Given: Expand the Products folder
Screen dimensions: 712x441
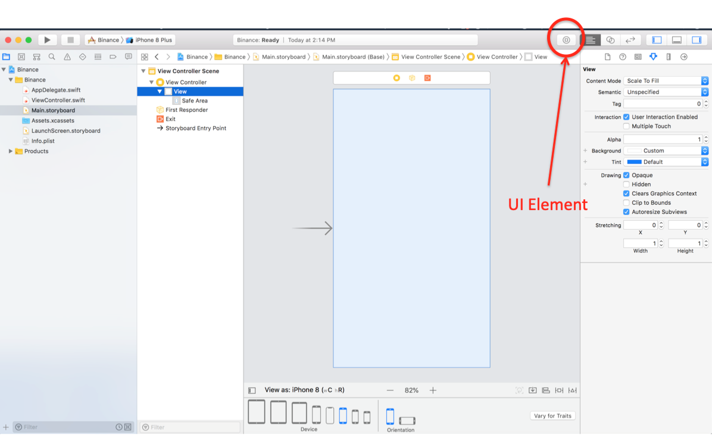Looking at the screenshot, I should (11, 151).
